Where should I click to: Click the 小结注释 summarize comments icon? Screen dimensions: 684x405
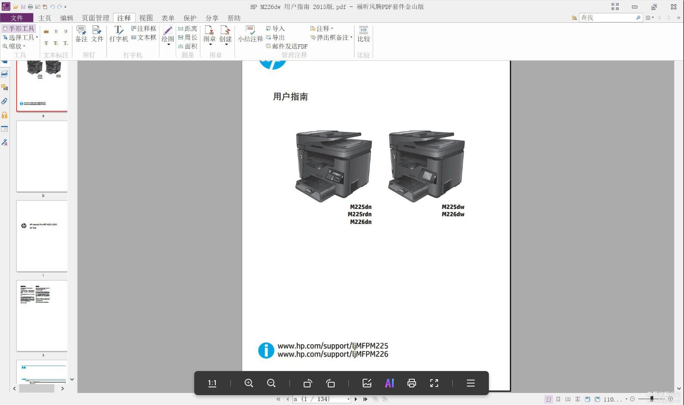pyautogui.click(x=250, y=34)
